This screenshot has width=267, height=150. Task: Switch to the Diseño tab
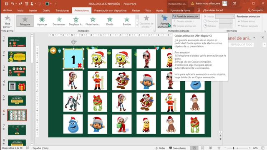46,10
